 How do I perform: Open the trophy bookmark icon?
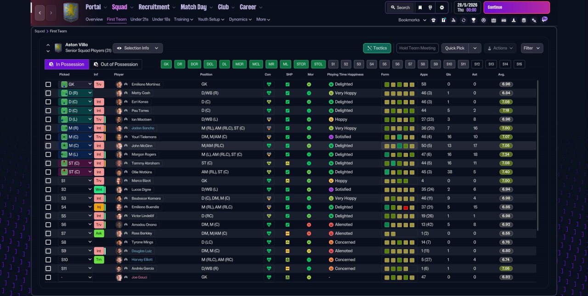(474, 20)
